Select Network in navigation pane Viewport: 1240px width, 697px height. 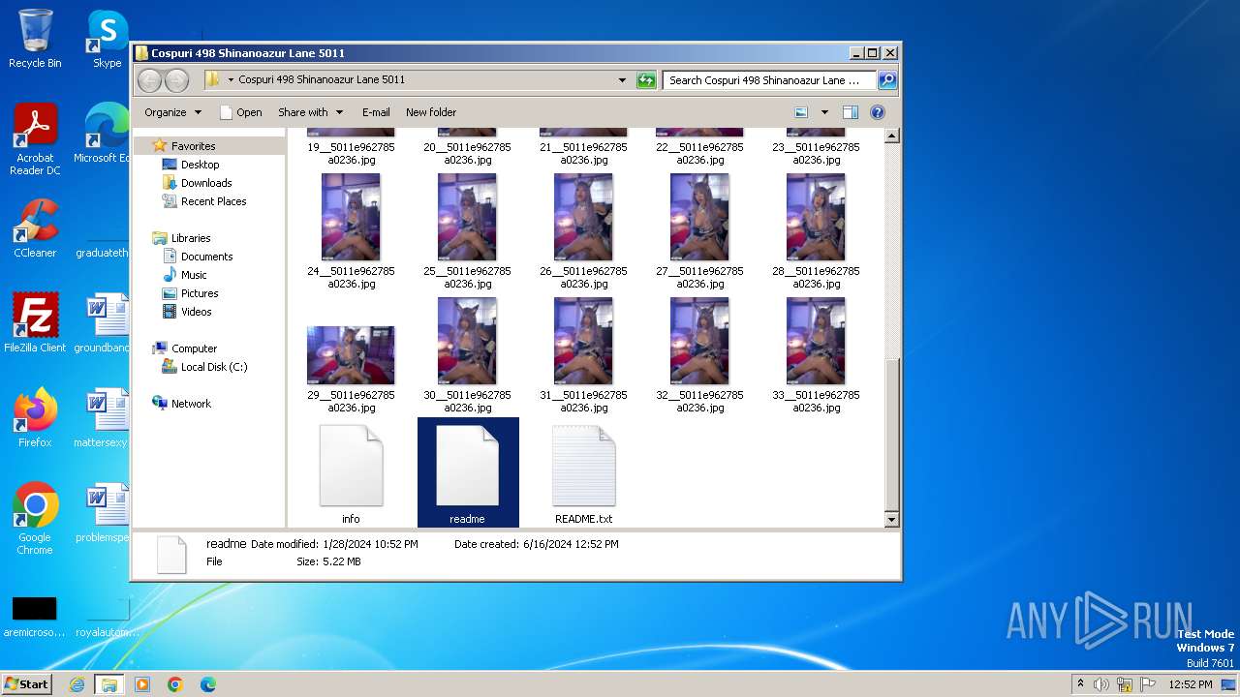click(x=191, y=404)
